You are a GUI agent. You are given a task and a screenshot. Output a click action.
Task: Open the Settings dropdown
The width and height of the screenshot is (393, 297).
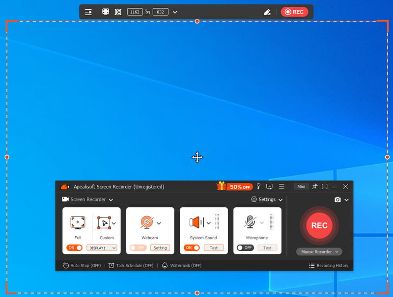(267, 199)
